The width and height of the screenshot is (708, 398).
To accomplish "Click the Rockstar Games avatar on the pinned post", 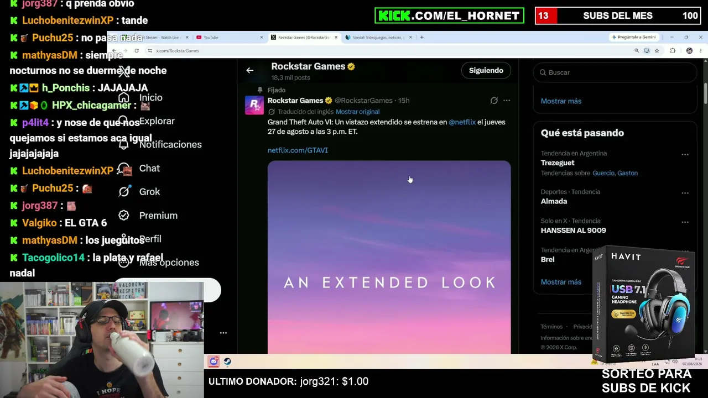I will pyautogui.click(x=254, y=105).
